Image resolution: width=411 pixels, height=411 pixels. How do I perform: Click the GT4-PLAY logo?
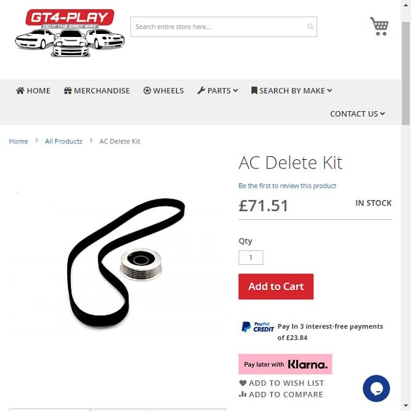(x=70, y=33)
